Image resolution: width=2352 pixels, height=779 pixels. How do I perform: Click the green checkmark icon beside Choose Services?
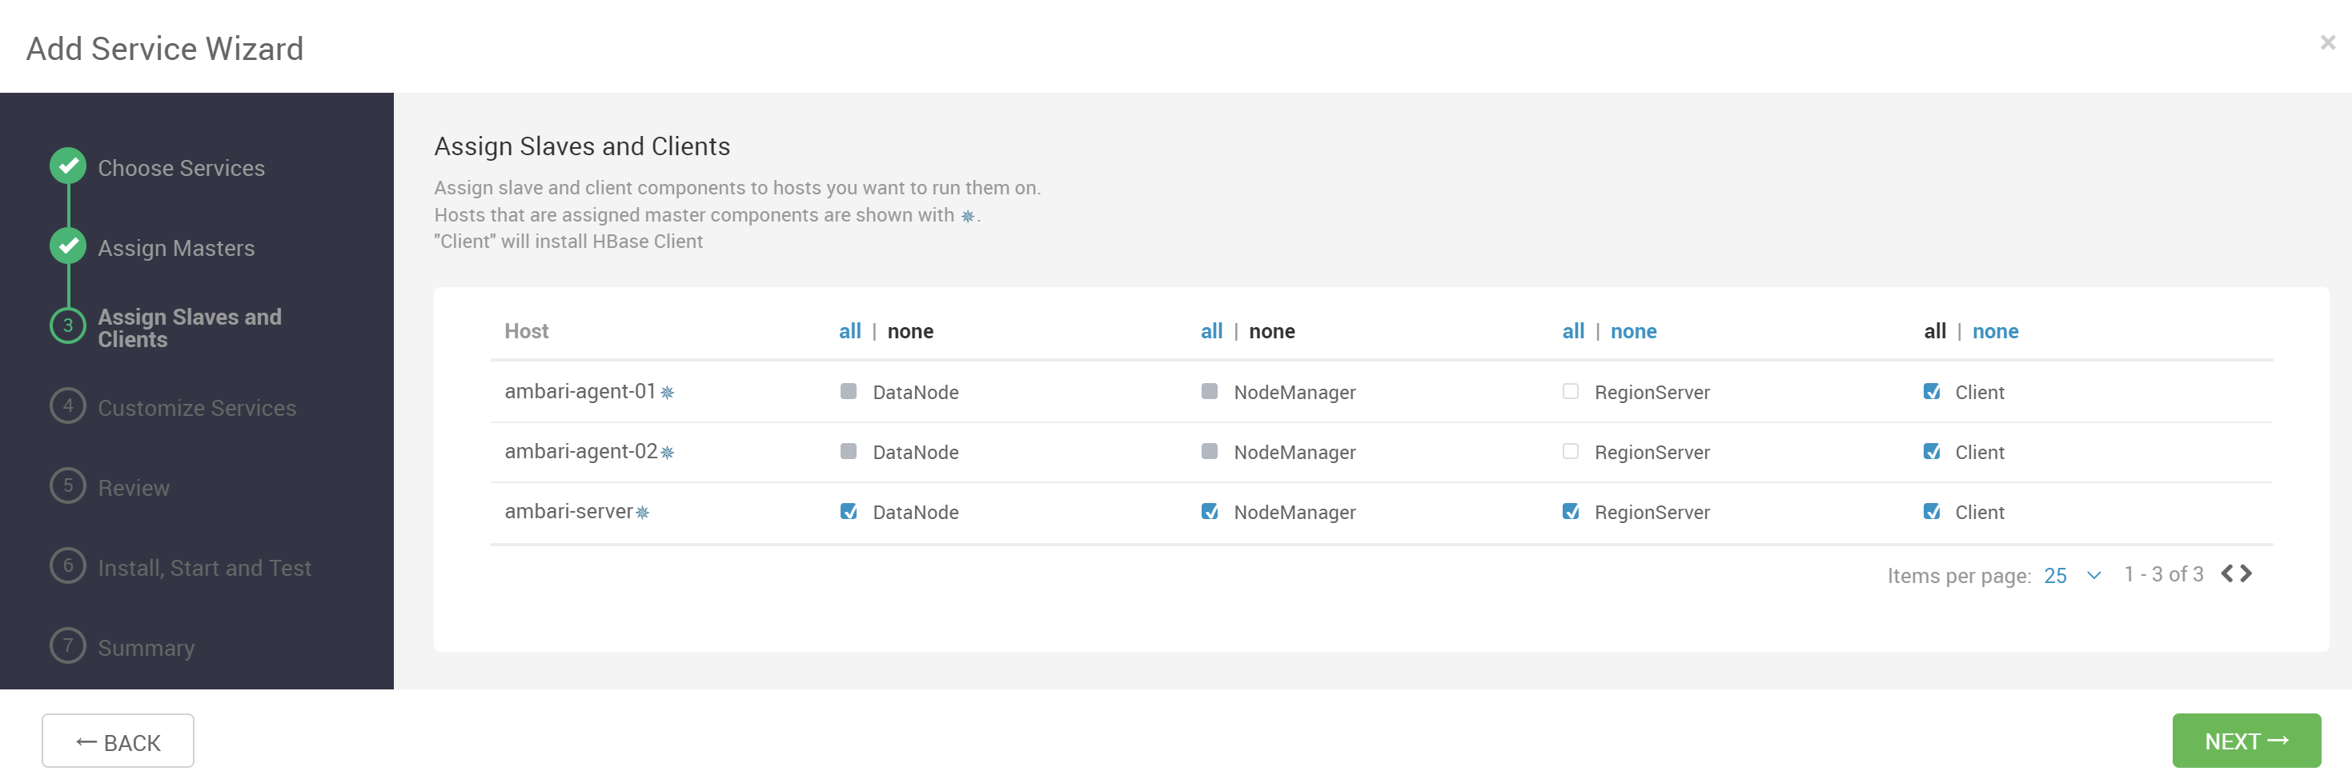click(67, 166)
